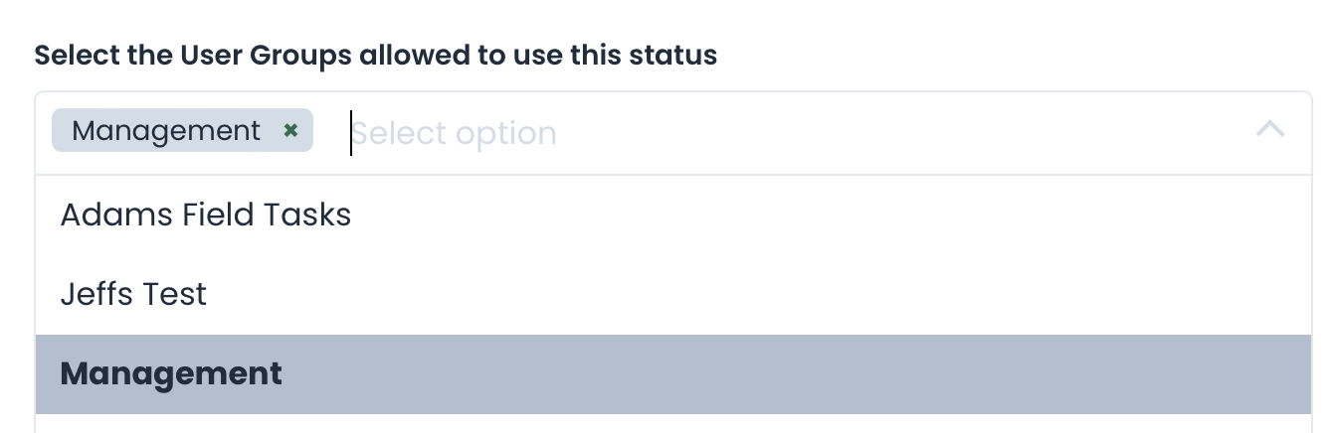Pick the second option, Jeffs Test
The height and width of the screenshot is (433, 1333).
(x=133, y=294)
